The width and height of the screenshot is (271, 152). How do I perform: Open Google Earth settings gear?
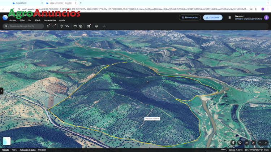coord(230,17)
